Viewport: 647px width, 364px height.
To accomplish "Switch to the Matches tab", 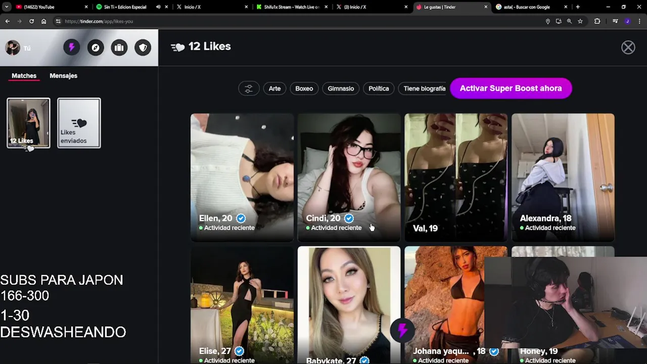I will pos(24,76).
